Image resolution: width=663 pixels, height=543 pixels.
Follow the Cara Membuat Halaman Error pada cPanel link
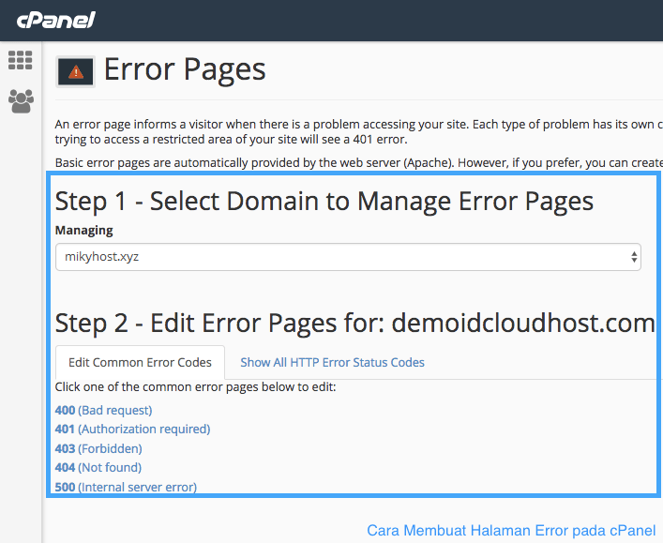(511, 530)
